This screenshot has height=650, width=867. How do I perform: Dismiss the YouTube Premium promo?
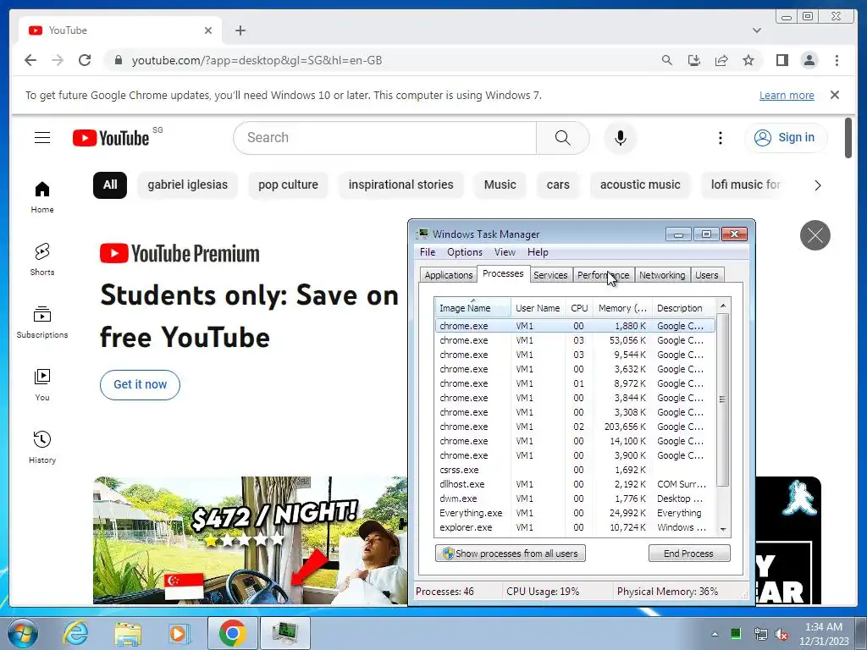click(815, 235)
